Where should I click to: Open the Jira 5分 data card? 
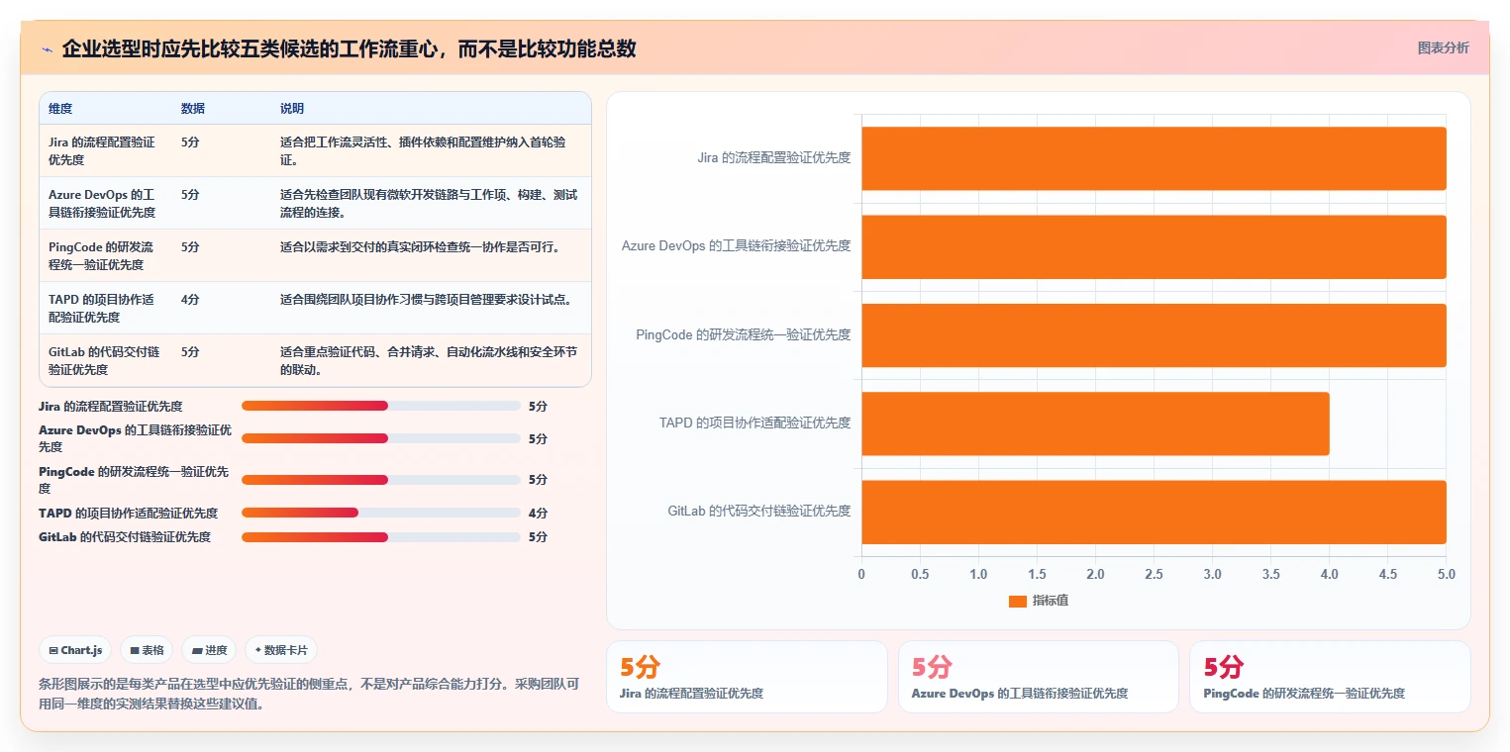click(747, 677)
